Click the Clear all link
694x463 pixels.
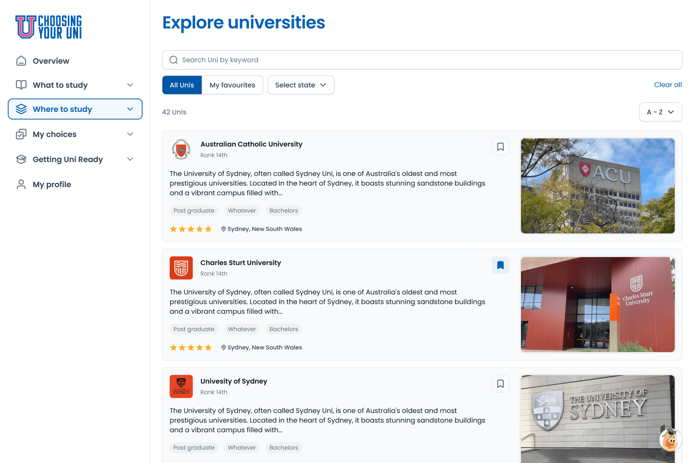point(667,84)
